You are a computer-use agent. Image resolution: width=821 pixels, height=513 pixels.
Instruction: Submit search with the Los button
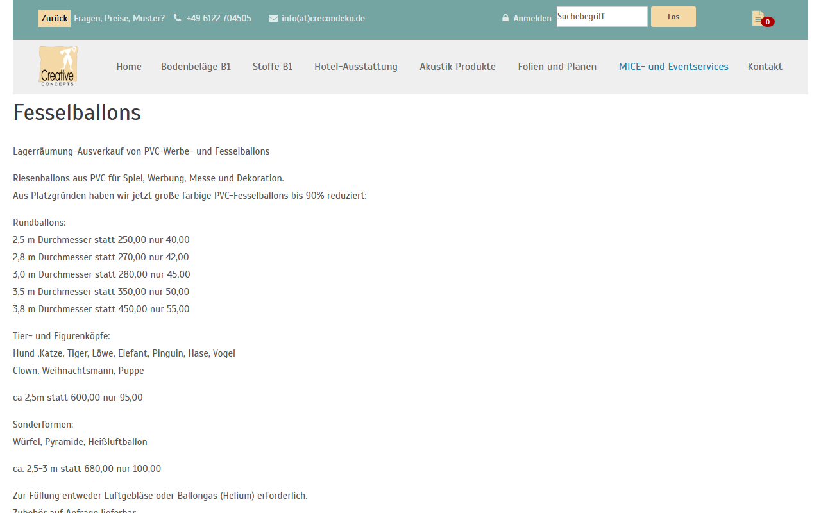click(x=673, y=17)
